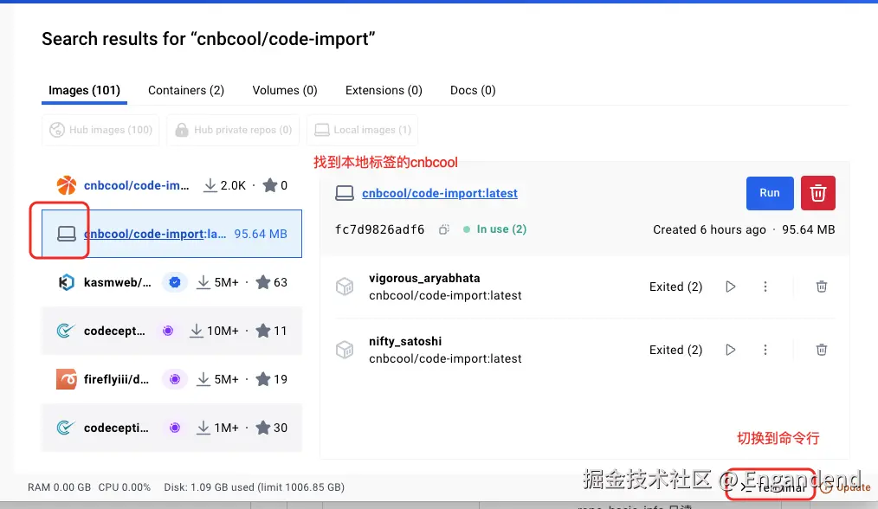Click the codecept... 10M+ logo icon
This screenshot has height=509, width=878.
pyautogui.click(x=66, y=331)
